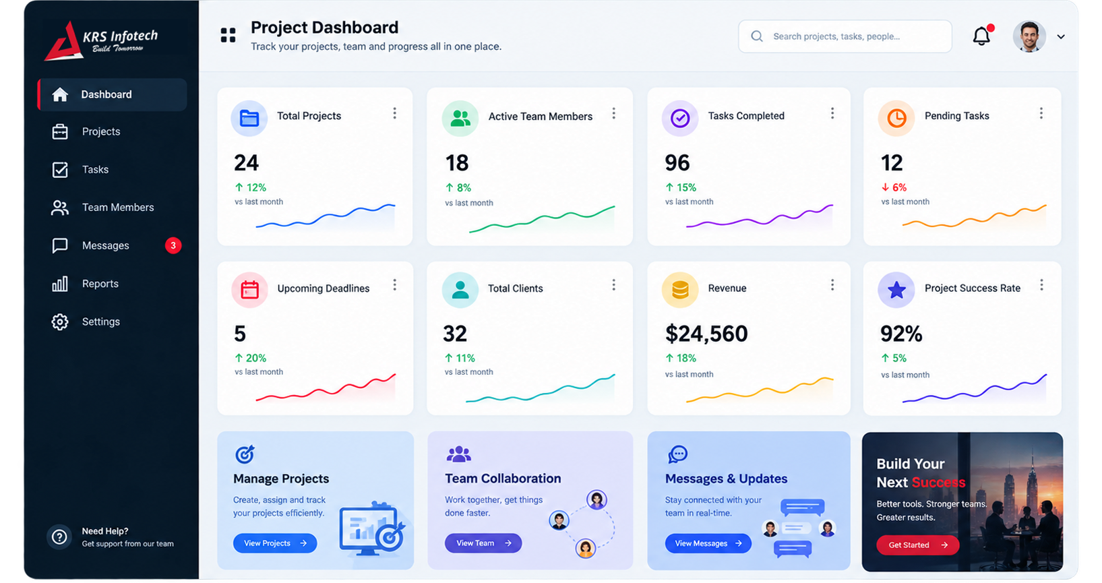Open the Total Clients card options menu

point(614,285)
